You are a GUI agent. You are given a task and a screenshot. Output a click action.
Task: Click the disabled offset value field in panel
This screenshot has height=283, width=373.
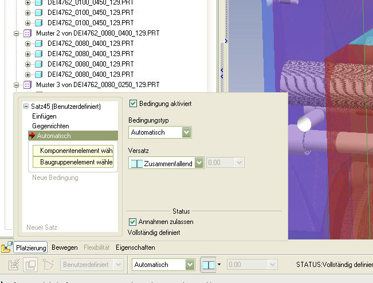(x=221, y=163)
